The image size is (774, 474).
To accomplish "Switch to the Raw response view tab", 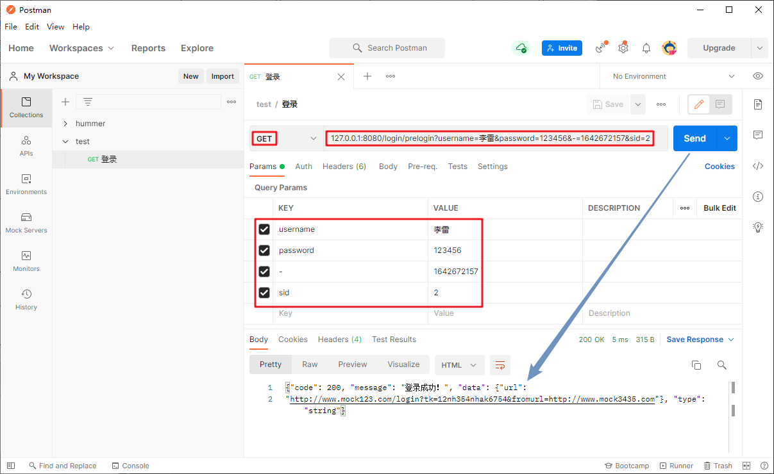I will click(x=310, y=364).
